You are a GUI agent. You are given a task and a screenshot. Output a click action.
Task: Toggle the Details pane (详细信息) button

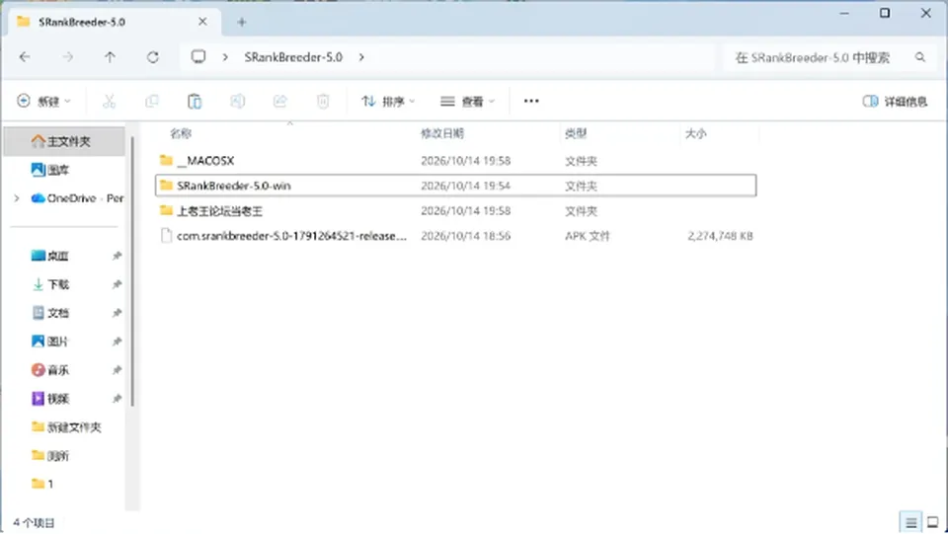[x=895, y=101]
